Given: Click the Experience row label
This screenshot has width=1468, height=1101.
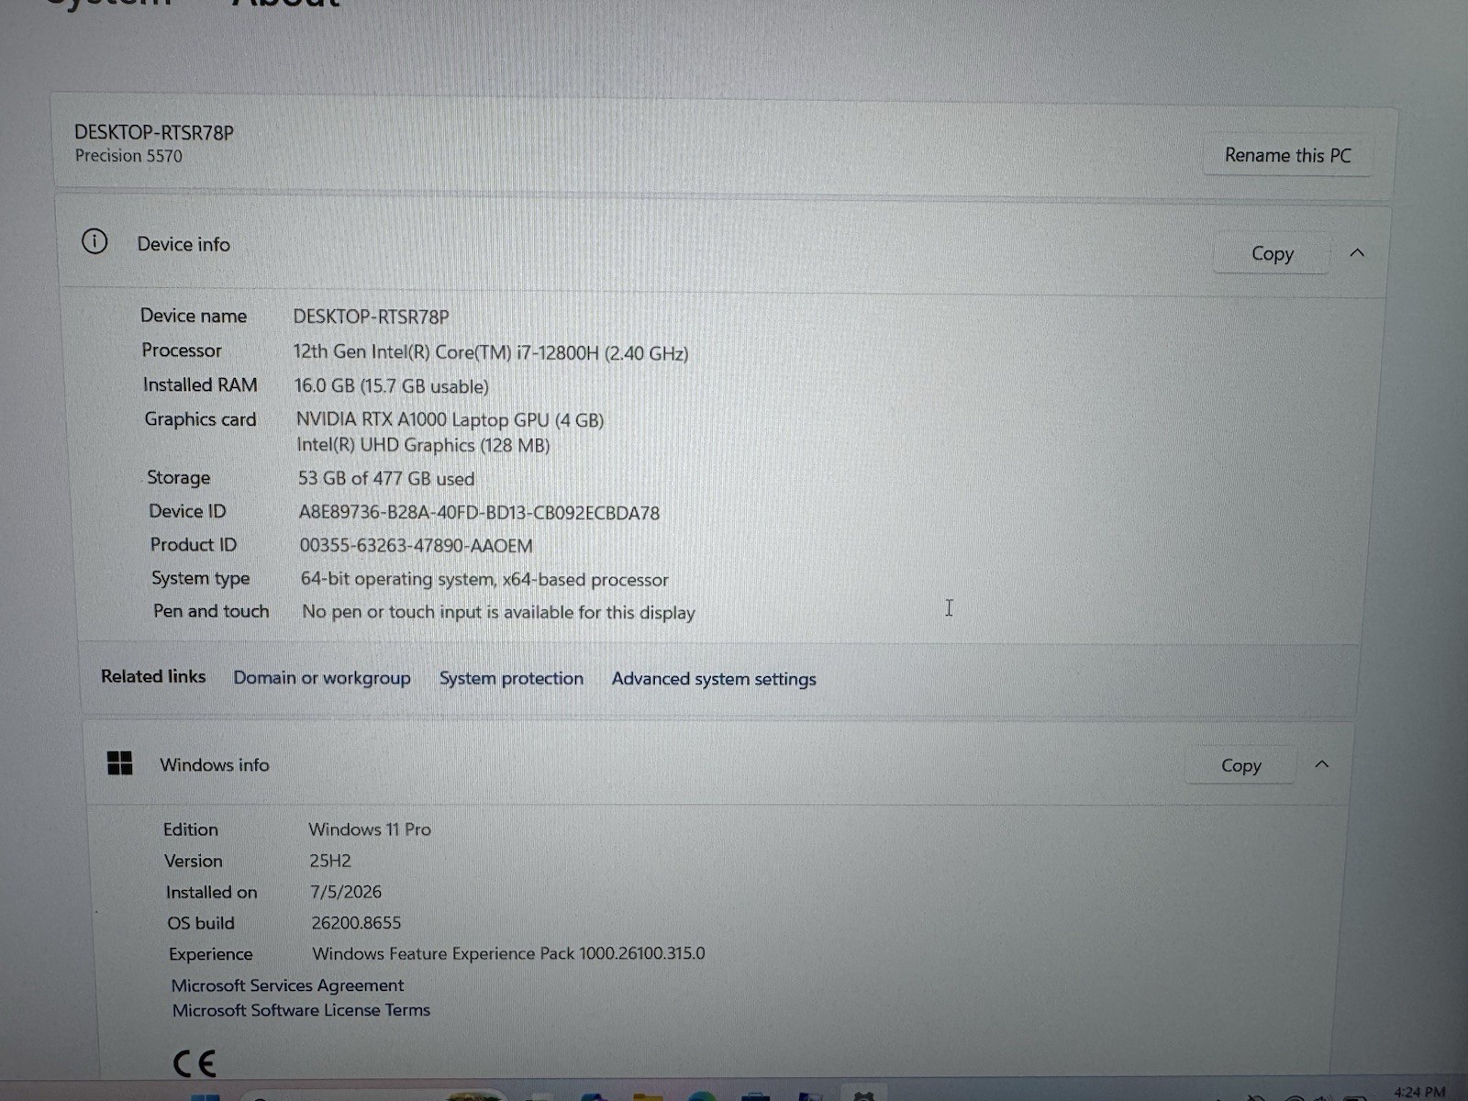Looking at the screenshot, I should (210, 954).
